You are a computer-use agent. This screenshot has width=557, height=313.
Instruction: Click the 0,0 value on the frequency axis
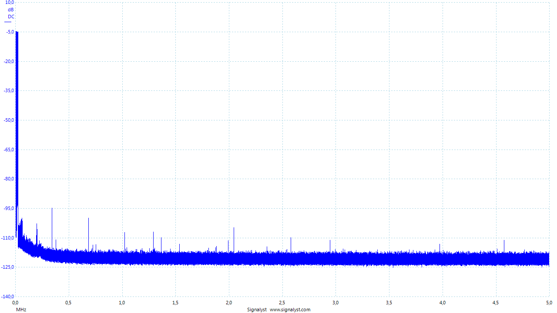coord(15,302)
